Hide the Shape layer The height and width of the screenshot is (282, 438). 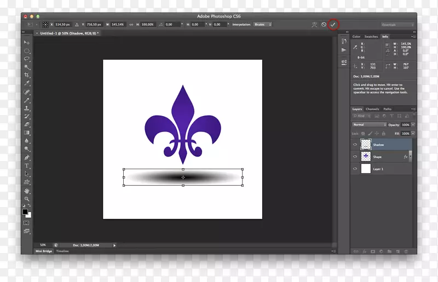[355, 157]
